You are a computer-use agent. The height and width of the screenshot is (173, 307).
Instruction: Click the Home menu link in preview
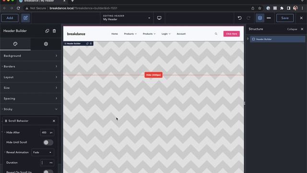115,34
